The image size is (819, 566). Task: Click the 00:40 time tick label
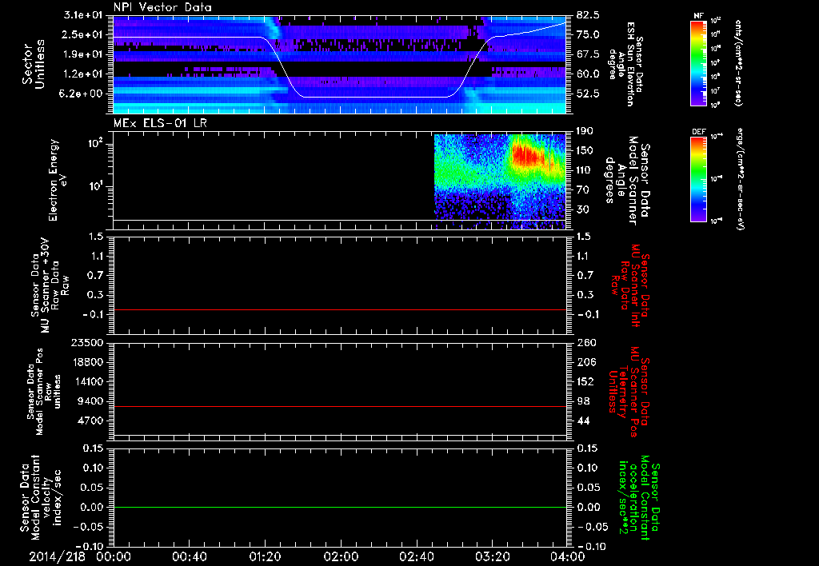point(189,556)
